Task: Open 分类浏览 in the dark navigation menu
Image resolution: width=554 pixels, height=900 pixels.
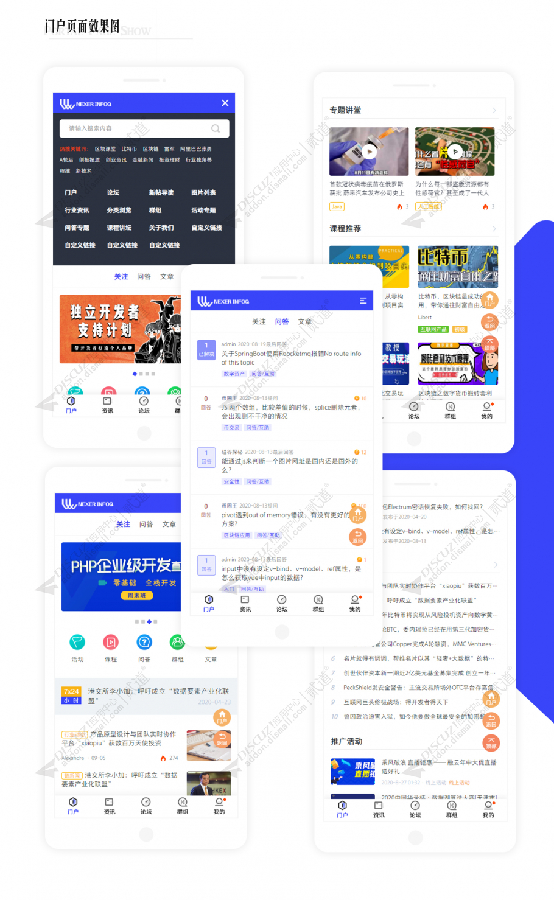Action: (x=119, y=210)
